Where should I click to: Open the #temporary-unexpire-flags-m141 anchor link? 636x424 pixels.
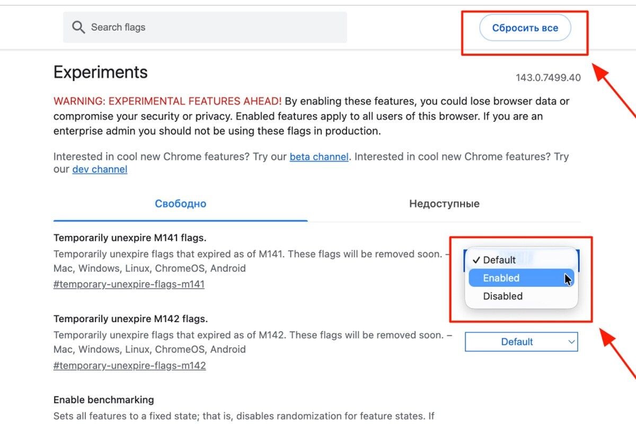pos(129,284)
